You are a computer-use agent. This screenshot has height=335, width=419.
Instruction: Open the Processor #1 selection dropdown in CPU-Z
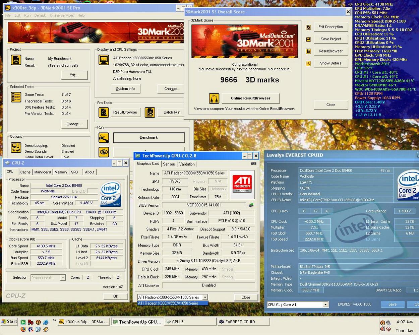(x=63, y=278)
